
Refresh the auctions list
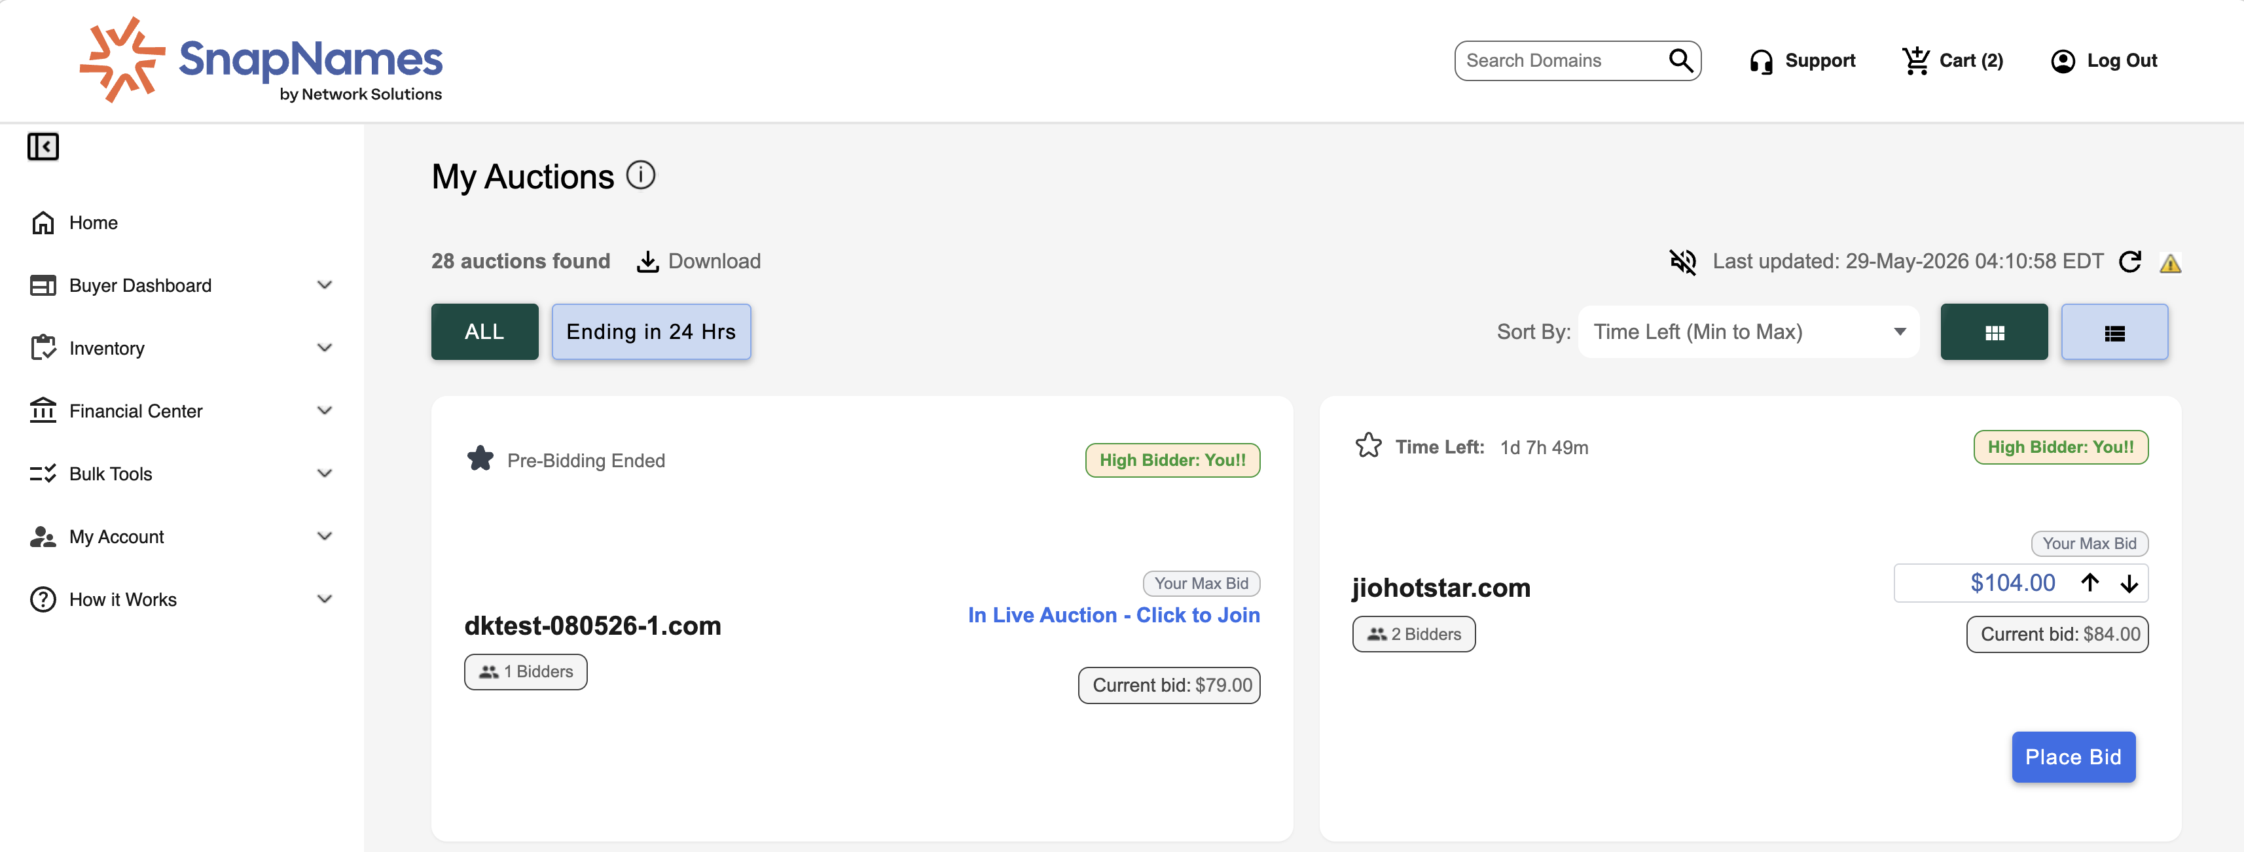coord(2130,261)
